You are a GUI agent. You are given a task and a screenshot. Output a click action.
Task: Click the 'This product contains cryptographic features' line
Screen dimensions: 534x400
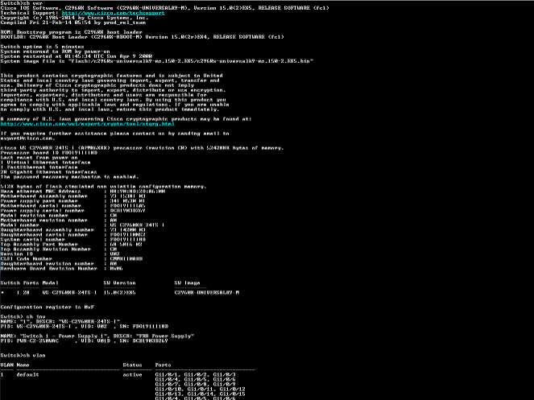pos(111,76)
